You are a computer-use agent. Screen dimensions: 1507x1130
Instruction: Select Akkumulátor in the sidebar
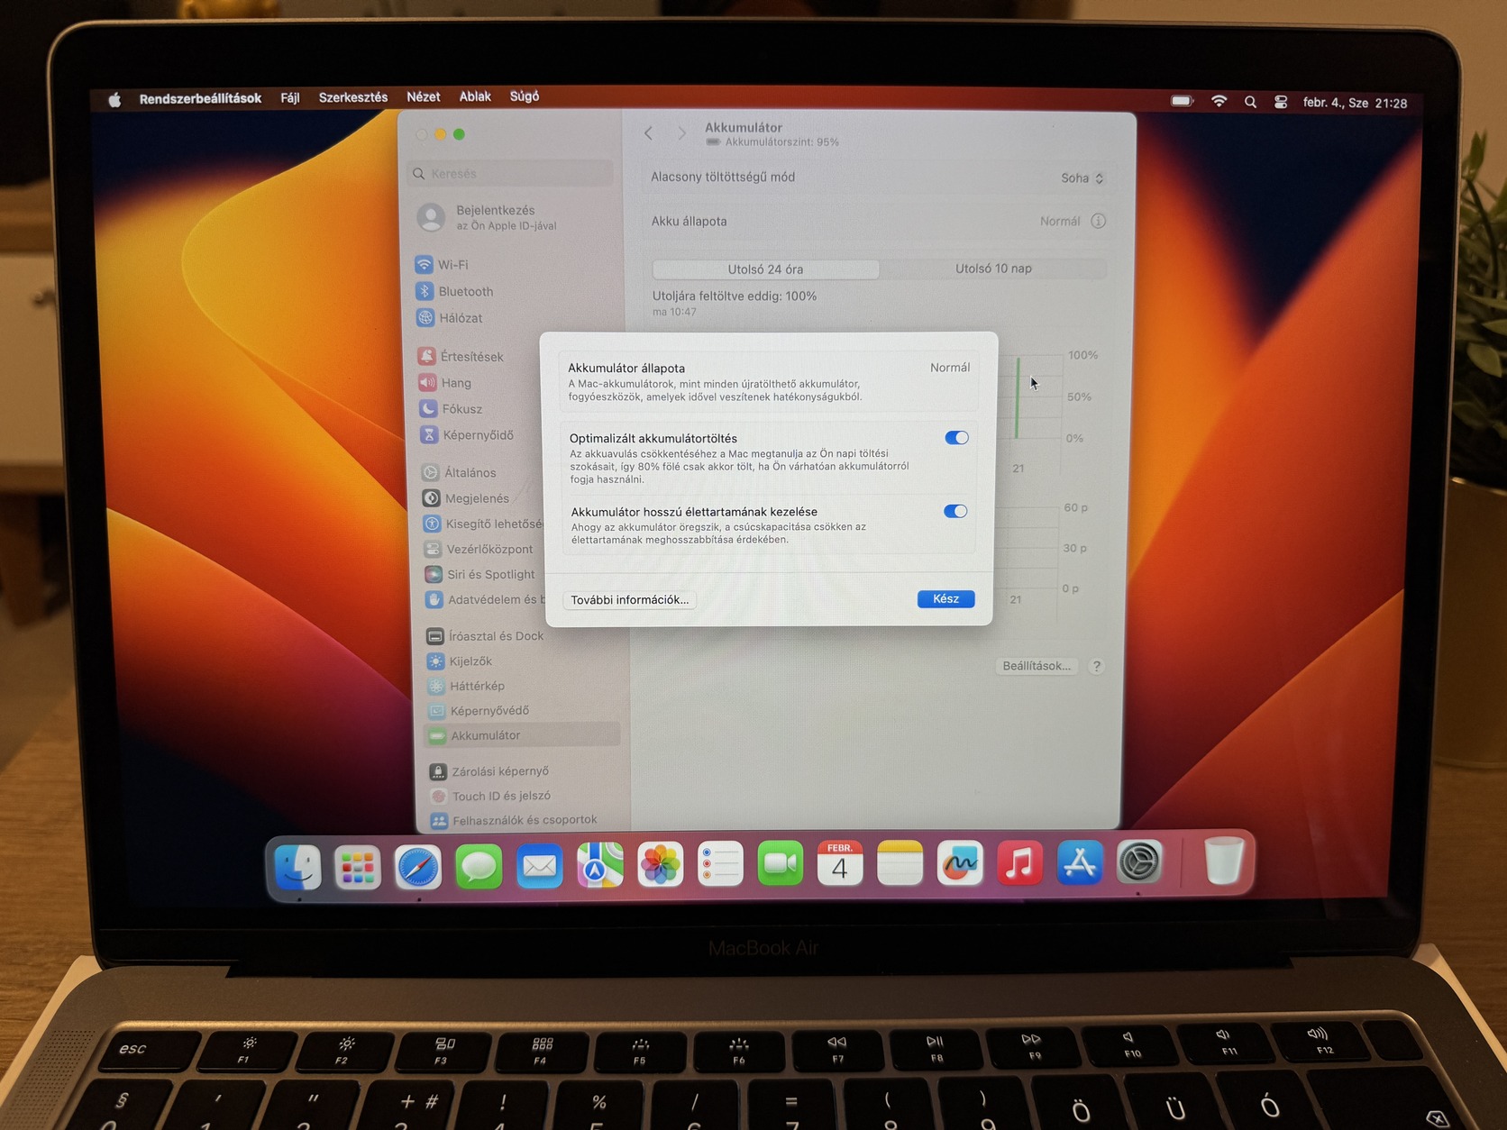point(523,735)
